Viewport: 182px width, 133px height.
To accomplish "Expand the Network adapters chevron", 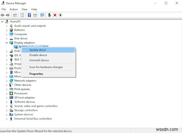I will click(x=7, y=81).
